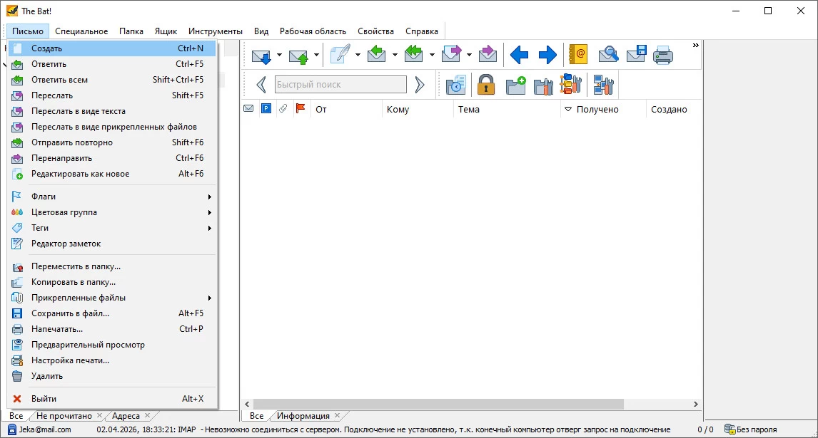
Task: Expand the toolbar overflow chevron
Action: tap(695, 46)
